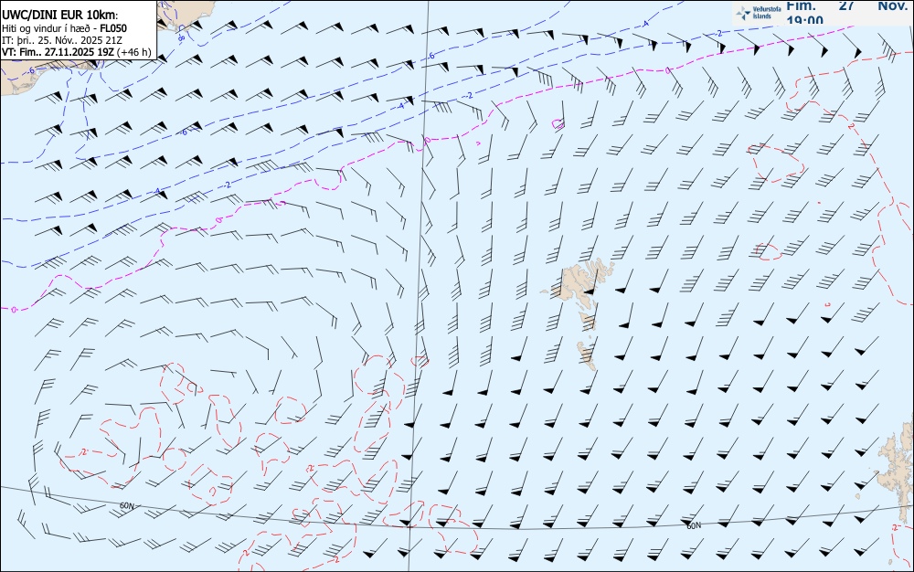Viewport: 914px width, 572px height.
Task: Click the Veðurstofa Íslands logo
Action: (x=759, y=14)
